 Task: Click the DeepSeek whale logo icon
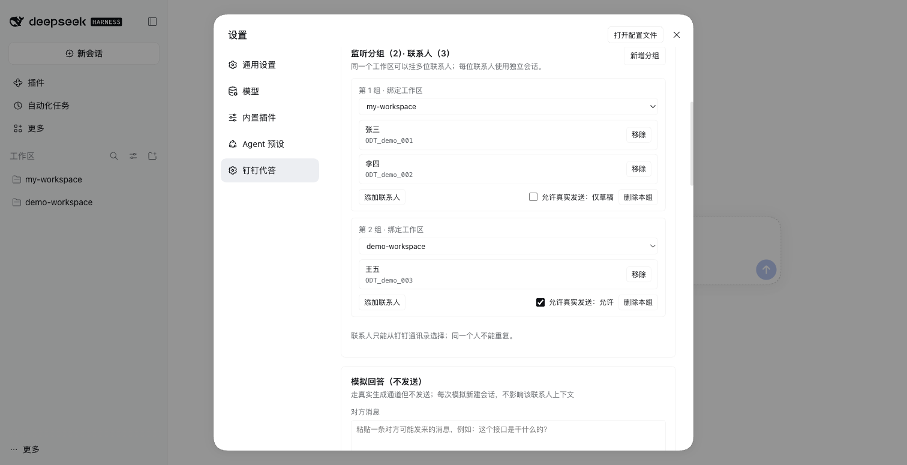coord(16,22)
